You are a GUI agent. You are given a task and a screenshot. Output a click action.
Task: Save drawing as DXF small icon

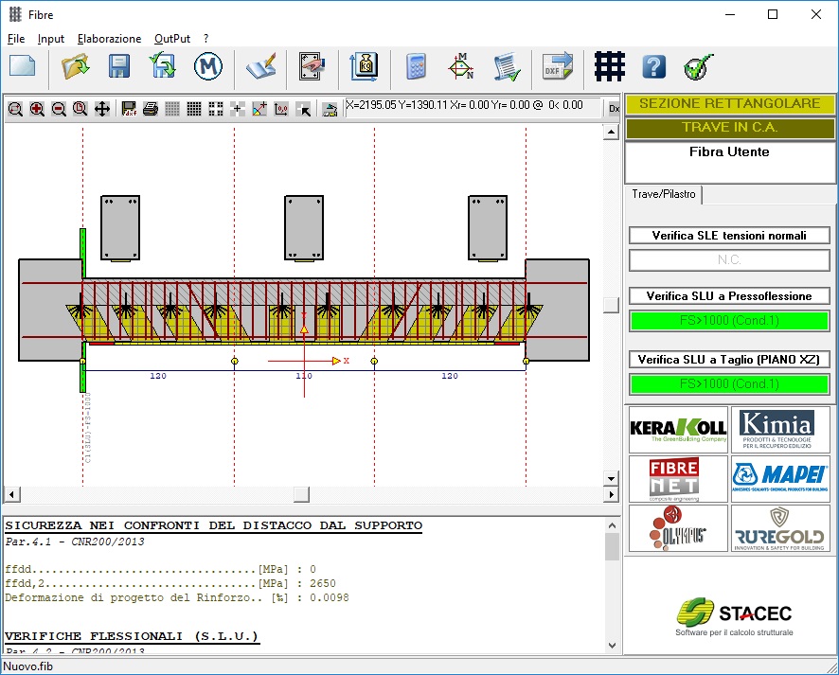pos(129,109)
